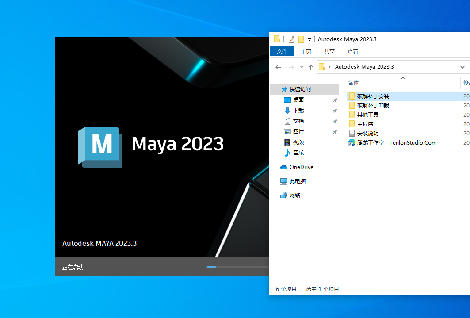Open the address bar history dropdown

(462, 67)
